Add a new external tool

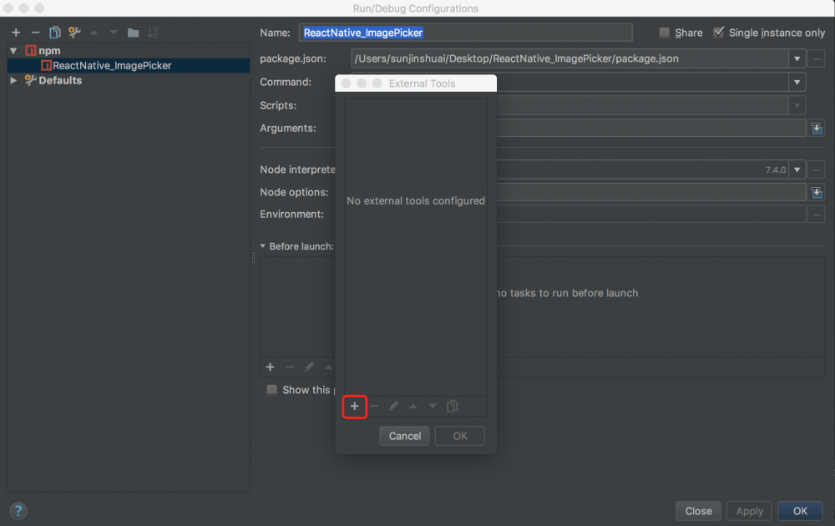click(354, 407)
